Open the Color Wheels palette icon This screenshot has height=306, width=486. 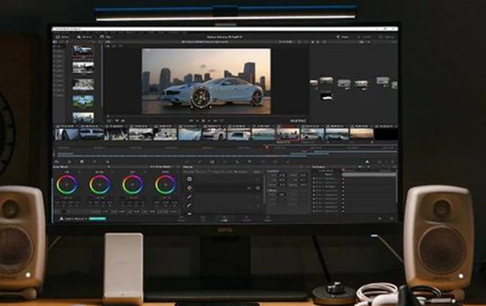click(82, 162)
